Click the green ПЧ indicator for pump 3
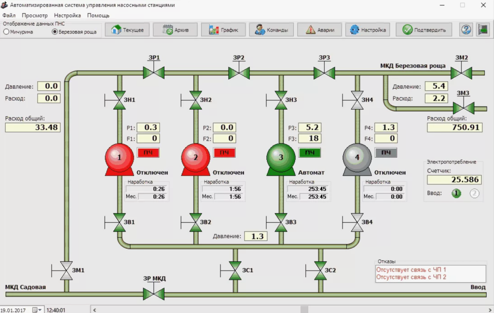The height and width of the screenshot is (313, 494). (x=310, y=153)
